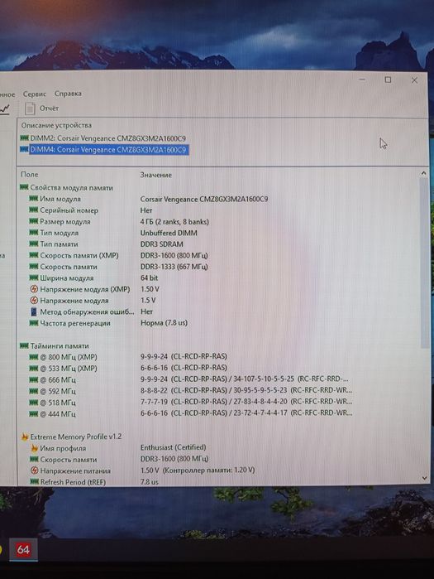434x579 pixels.
Task: Click the icon beside Refresh Period (tREF)
Action: click(34, 481)
